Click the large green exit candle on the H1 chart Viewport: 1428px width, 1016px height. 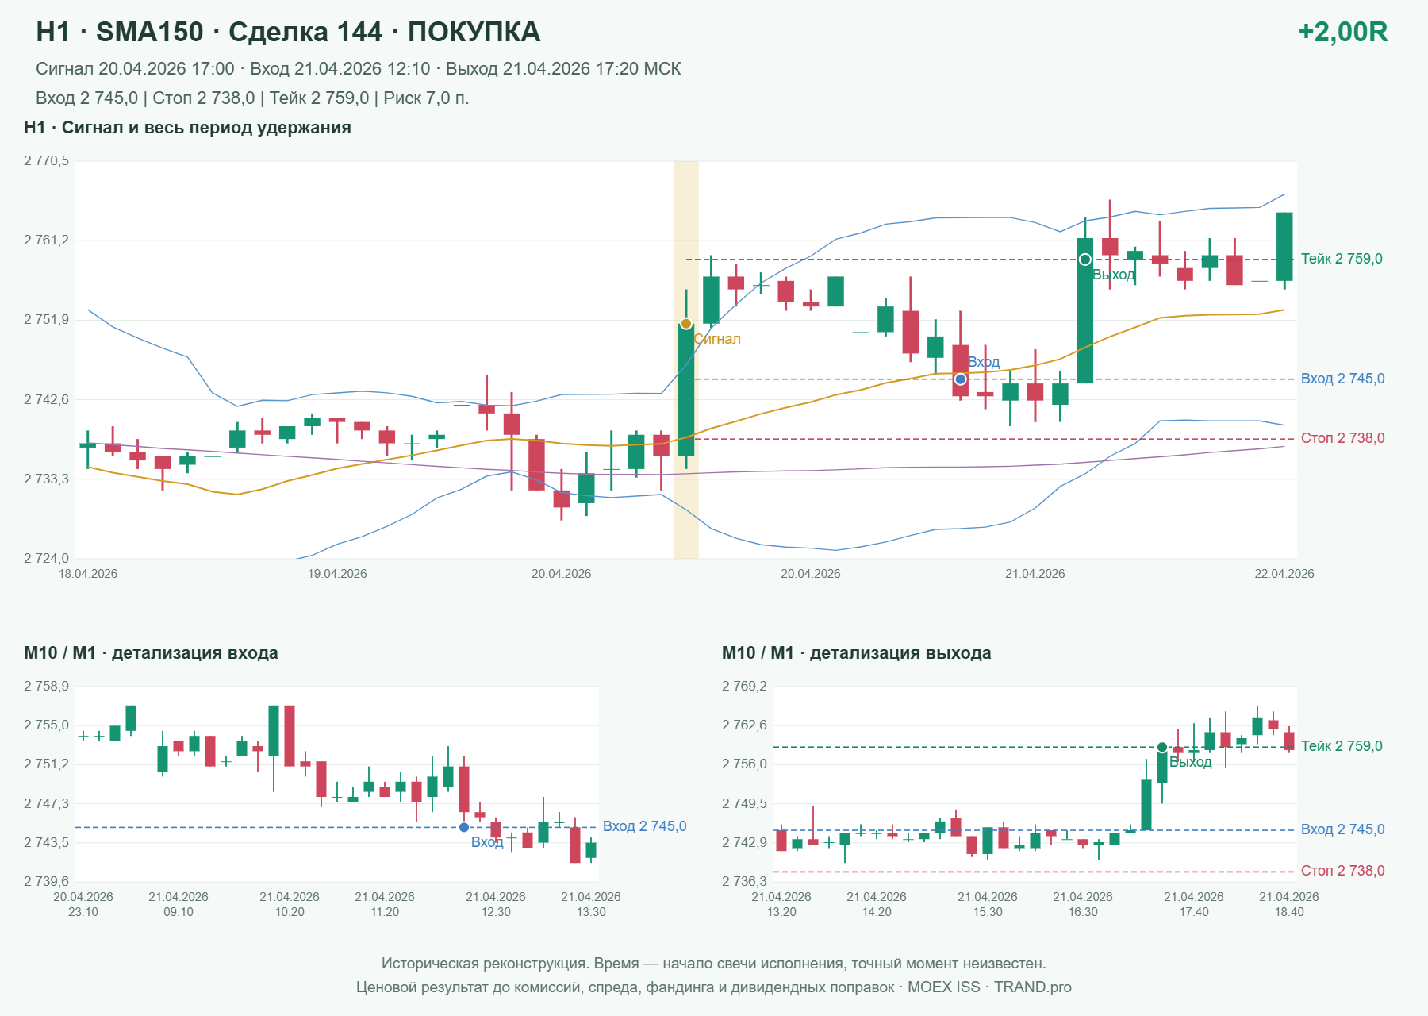coord(1084,310)
